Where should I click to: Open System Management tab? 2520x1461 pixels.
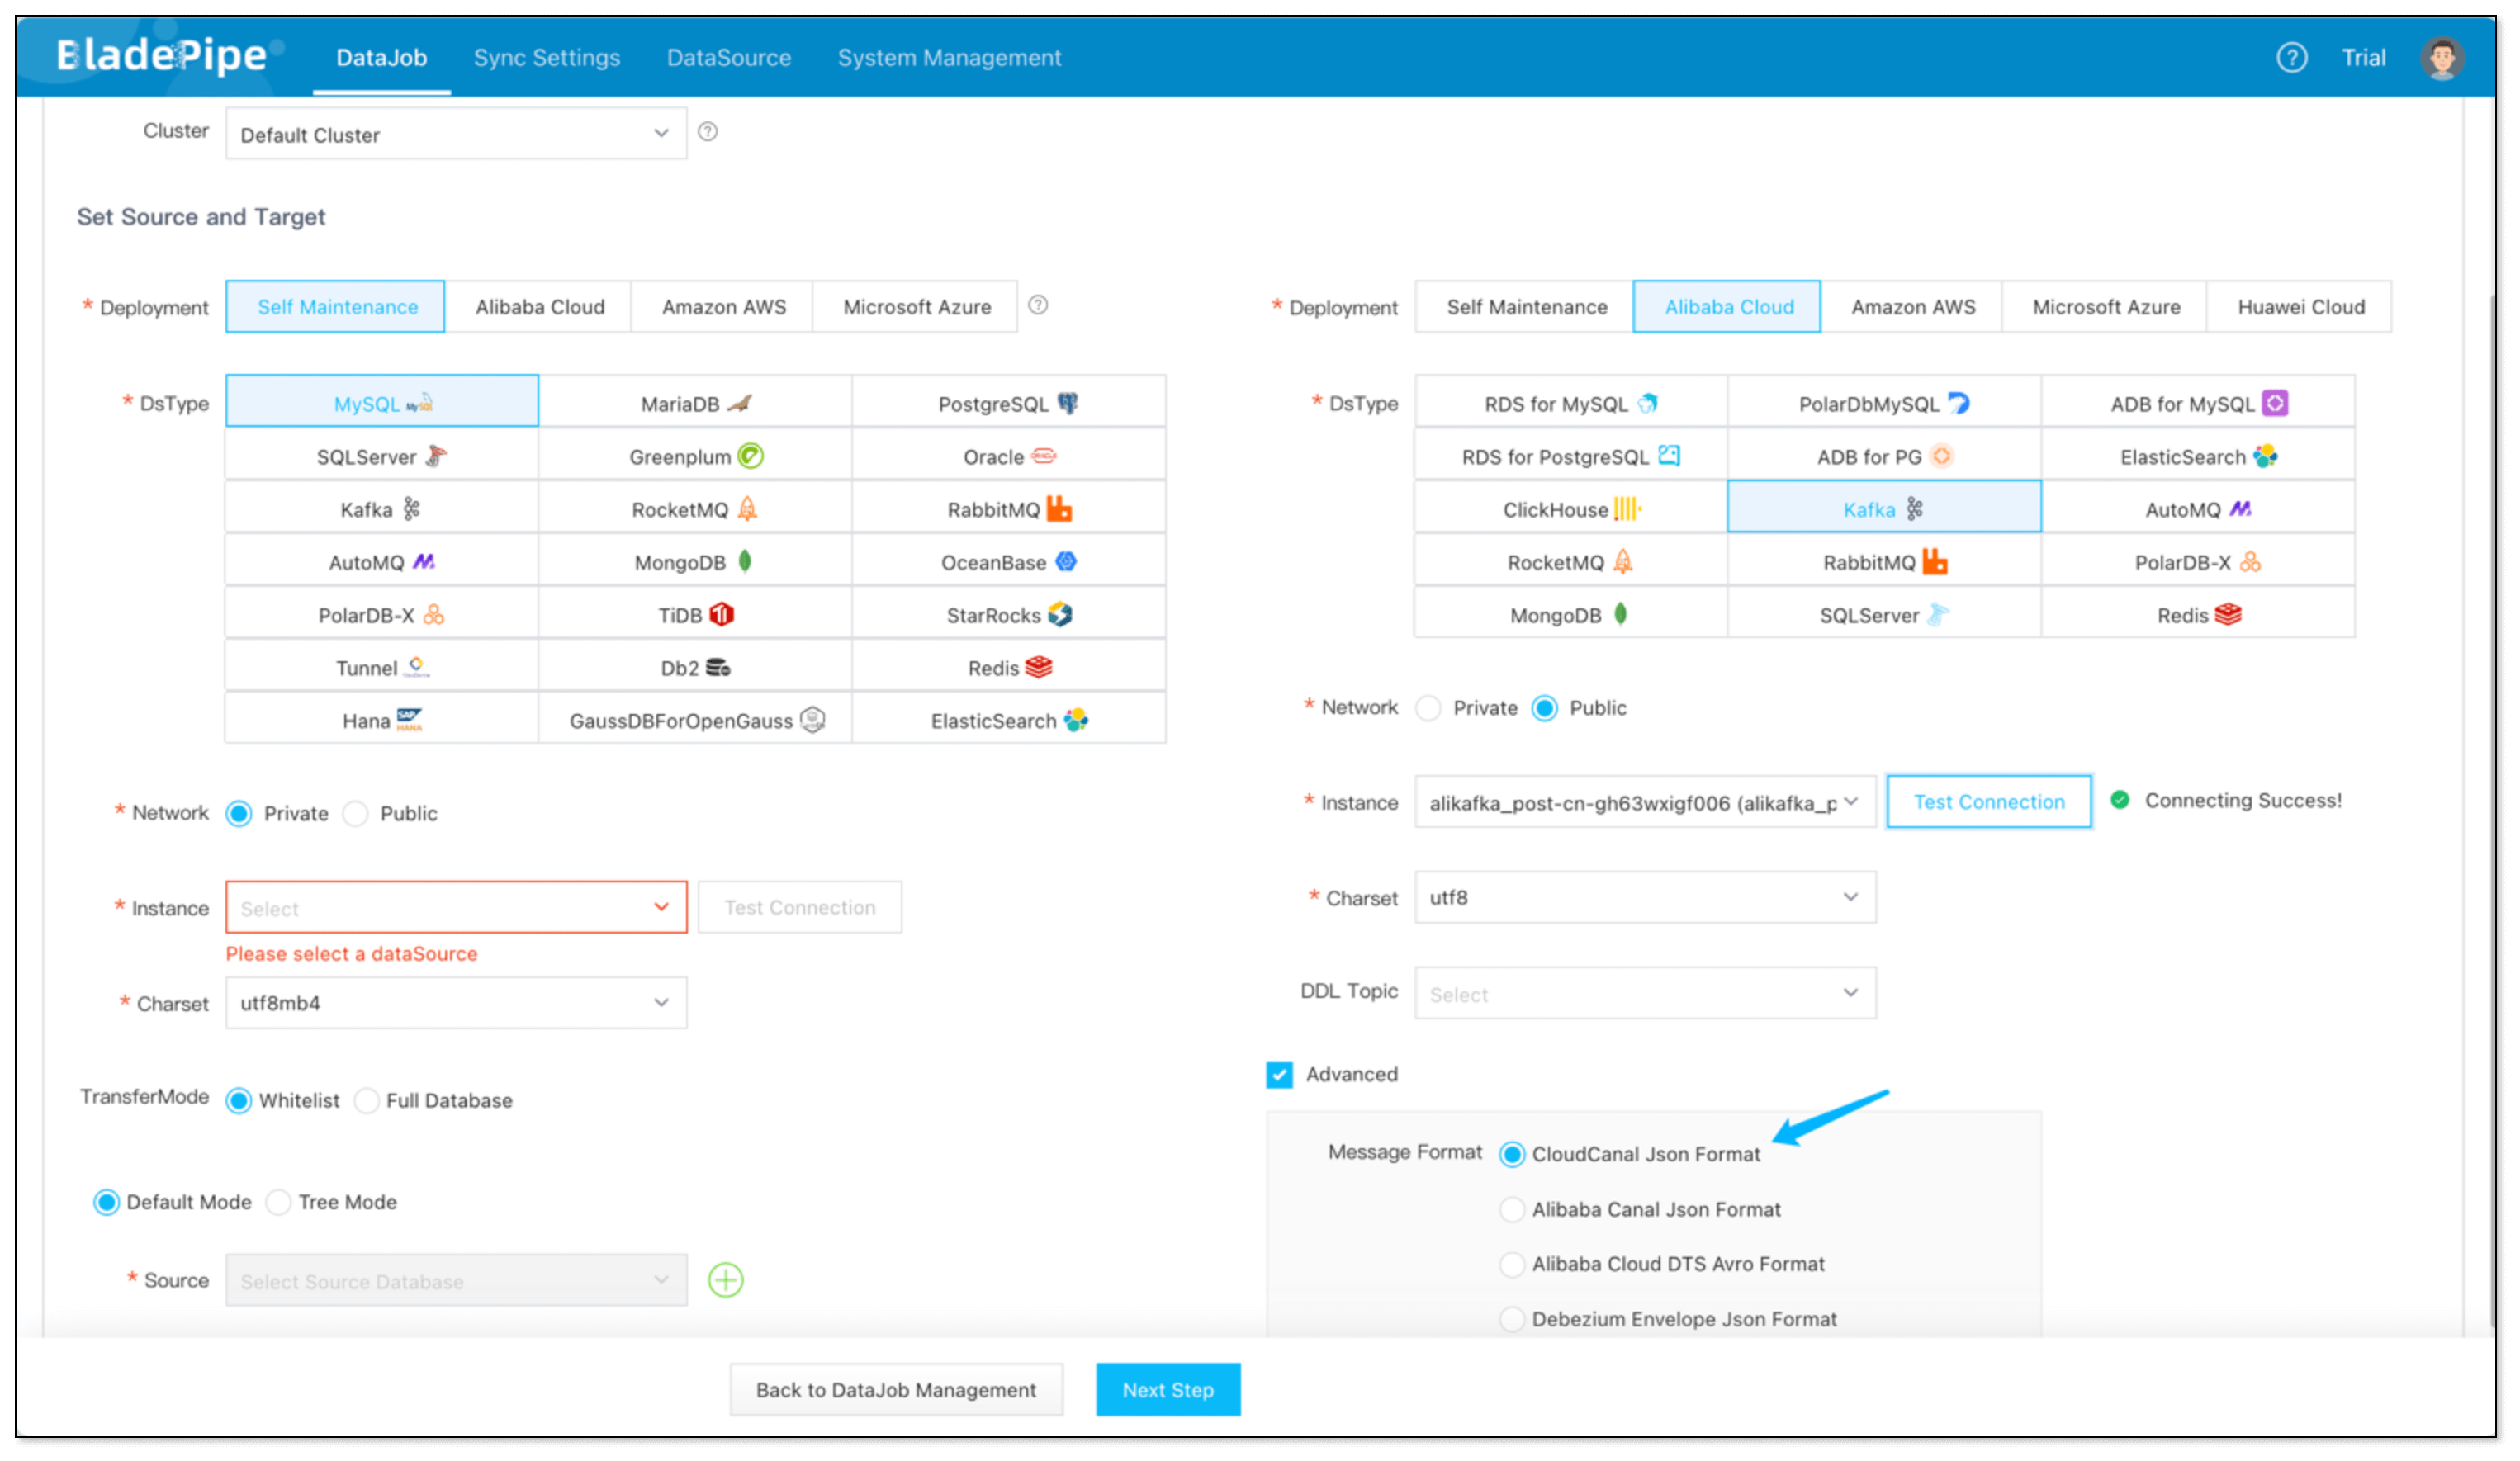[x=949, y=57]
